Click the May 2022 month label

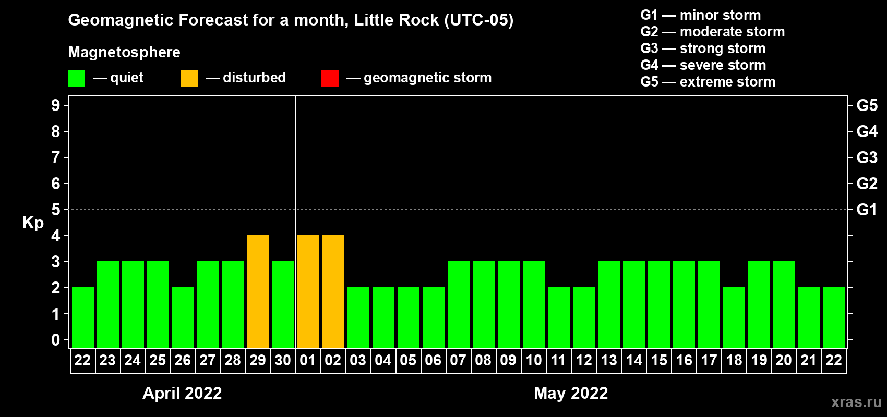pyautogui.click(x=571, y=393)
